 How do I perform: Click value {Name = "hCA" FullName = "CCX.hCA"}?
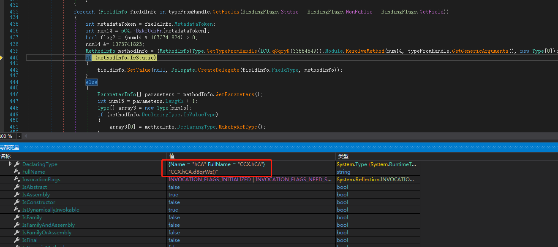pos(216,164)
